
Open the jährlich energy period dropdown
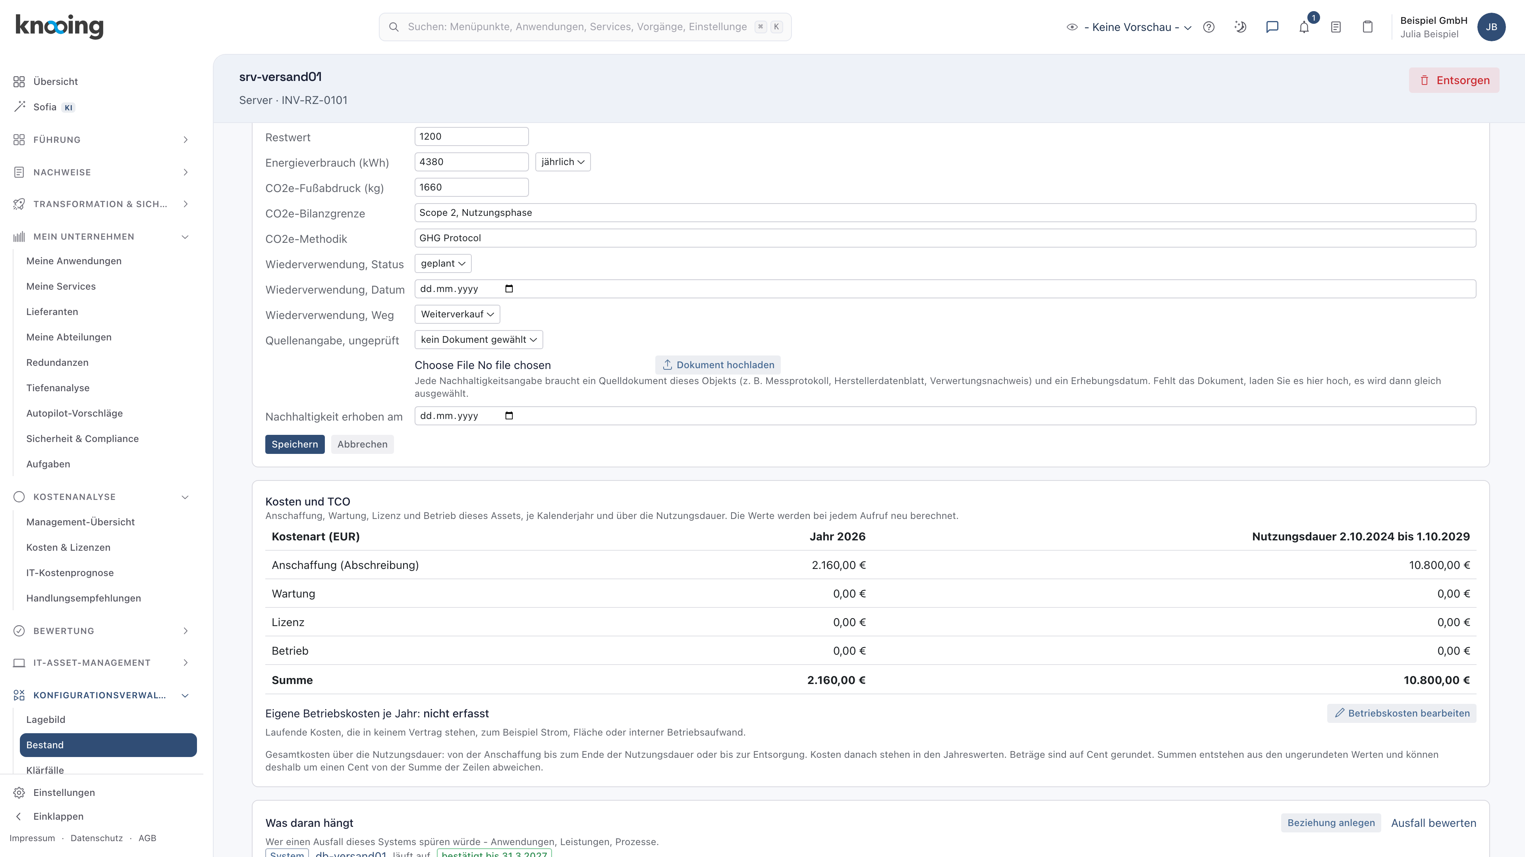[x=562, y=162]
